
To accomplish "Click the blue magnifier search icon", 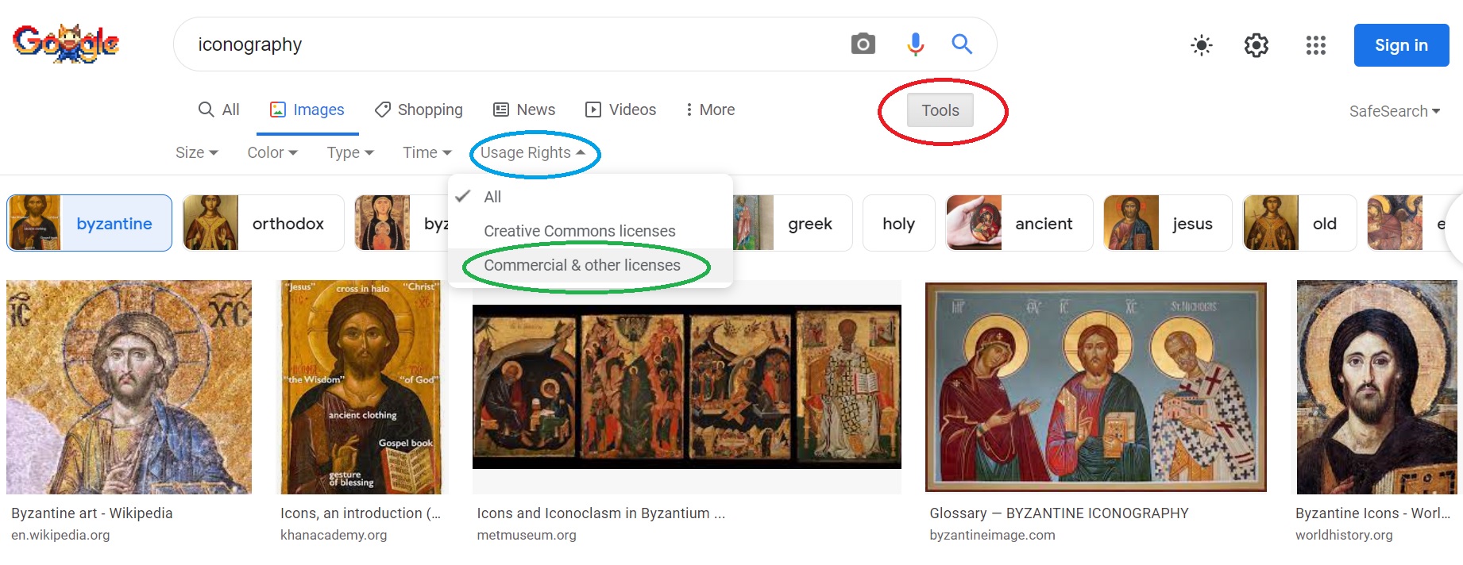I will pos(962,44).
